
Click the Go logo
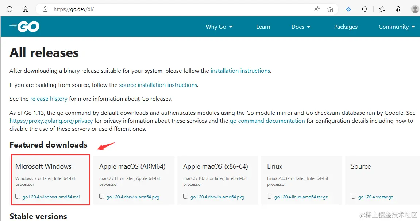click(x=25, y=27)
